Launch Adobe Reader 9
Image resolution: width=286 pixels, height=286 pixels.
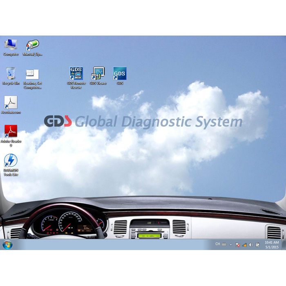[11, 136]
